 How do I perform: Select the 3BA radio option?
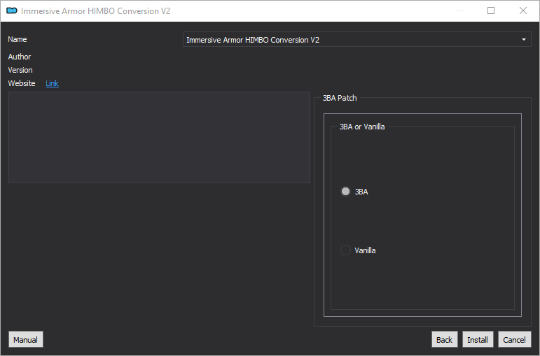tap(345, 192)
